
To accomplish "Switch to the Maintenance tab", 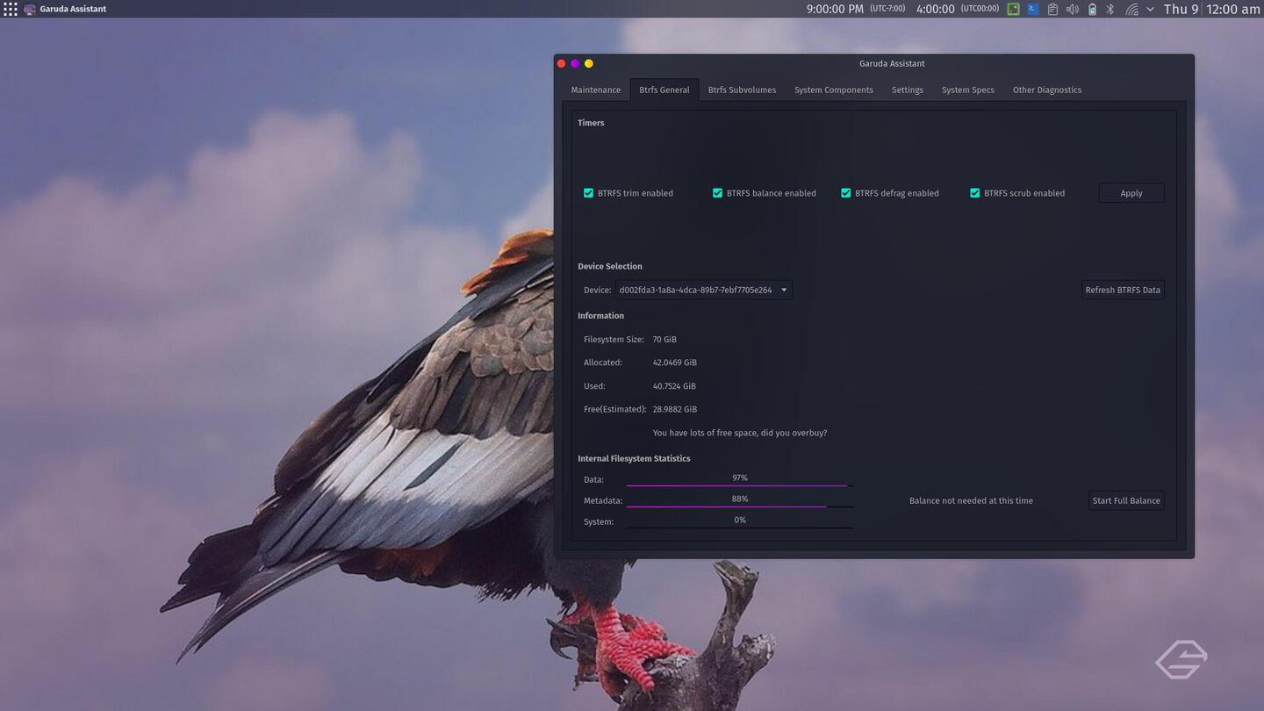I will click(596, 90).
